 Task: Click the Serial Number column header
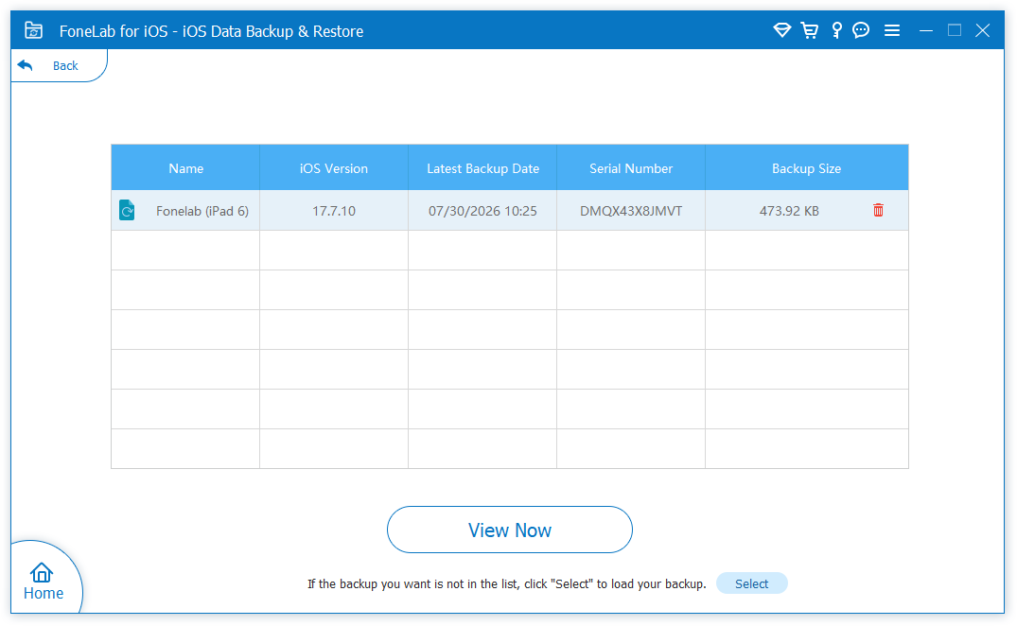[631, 167]
